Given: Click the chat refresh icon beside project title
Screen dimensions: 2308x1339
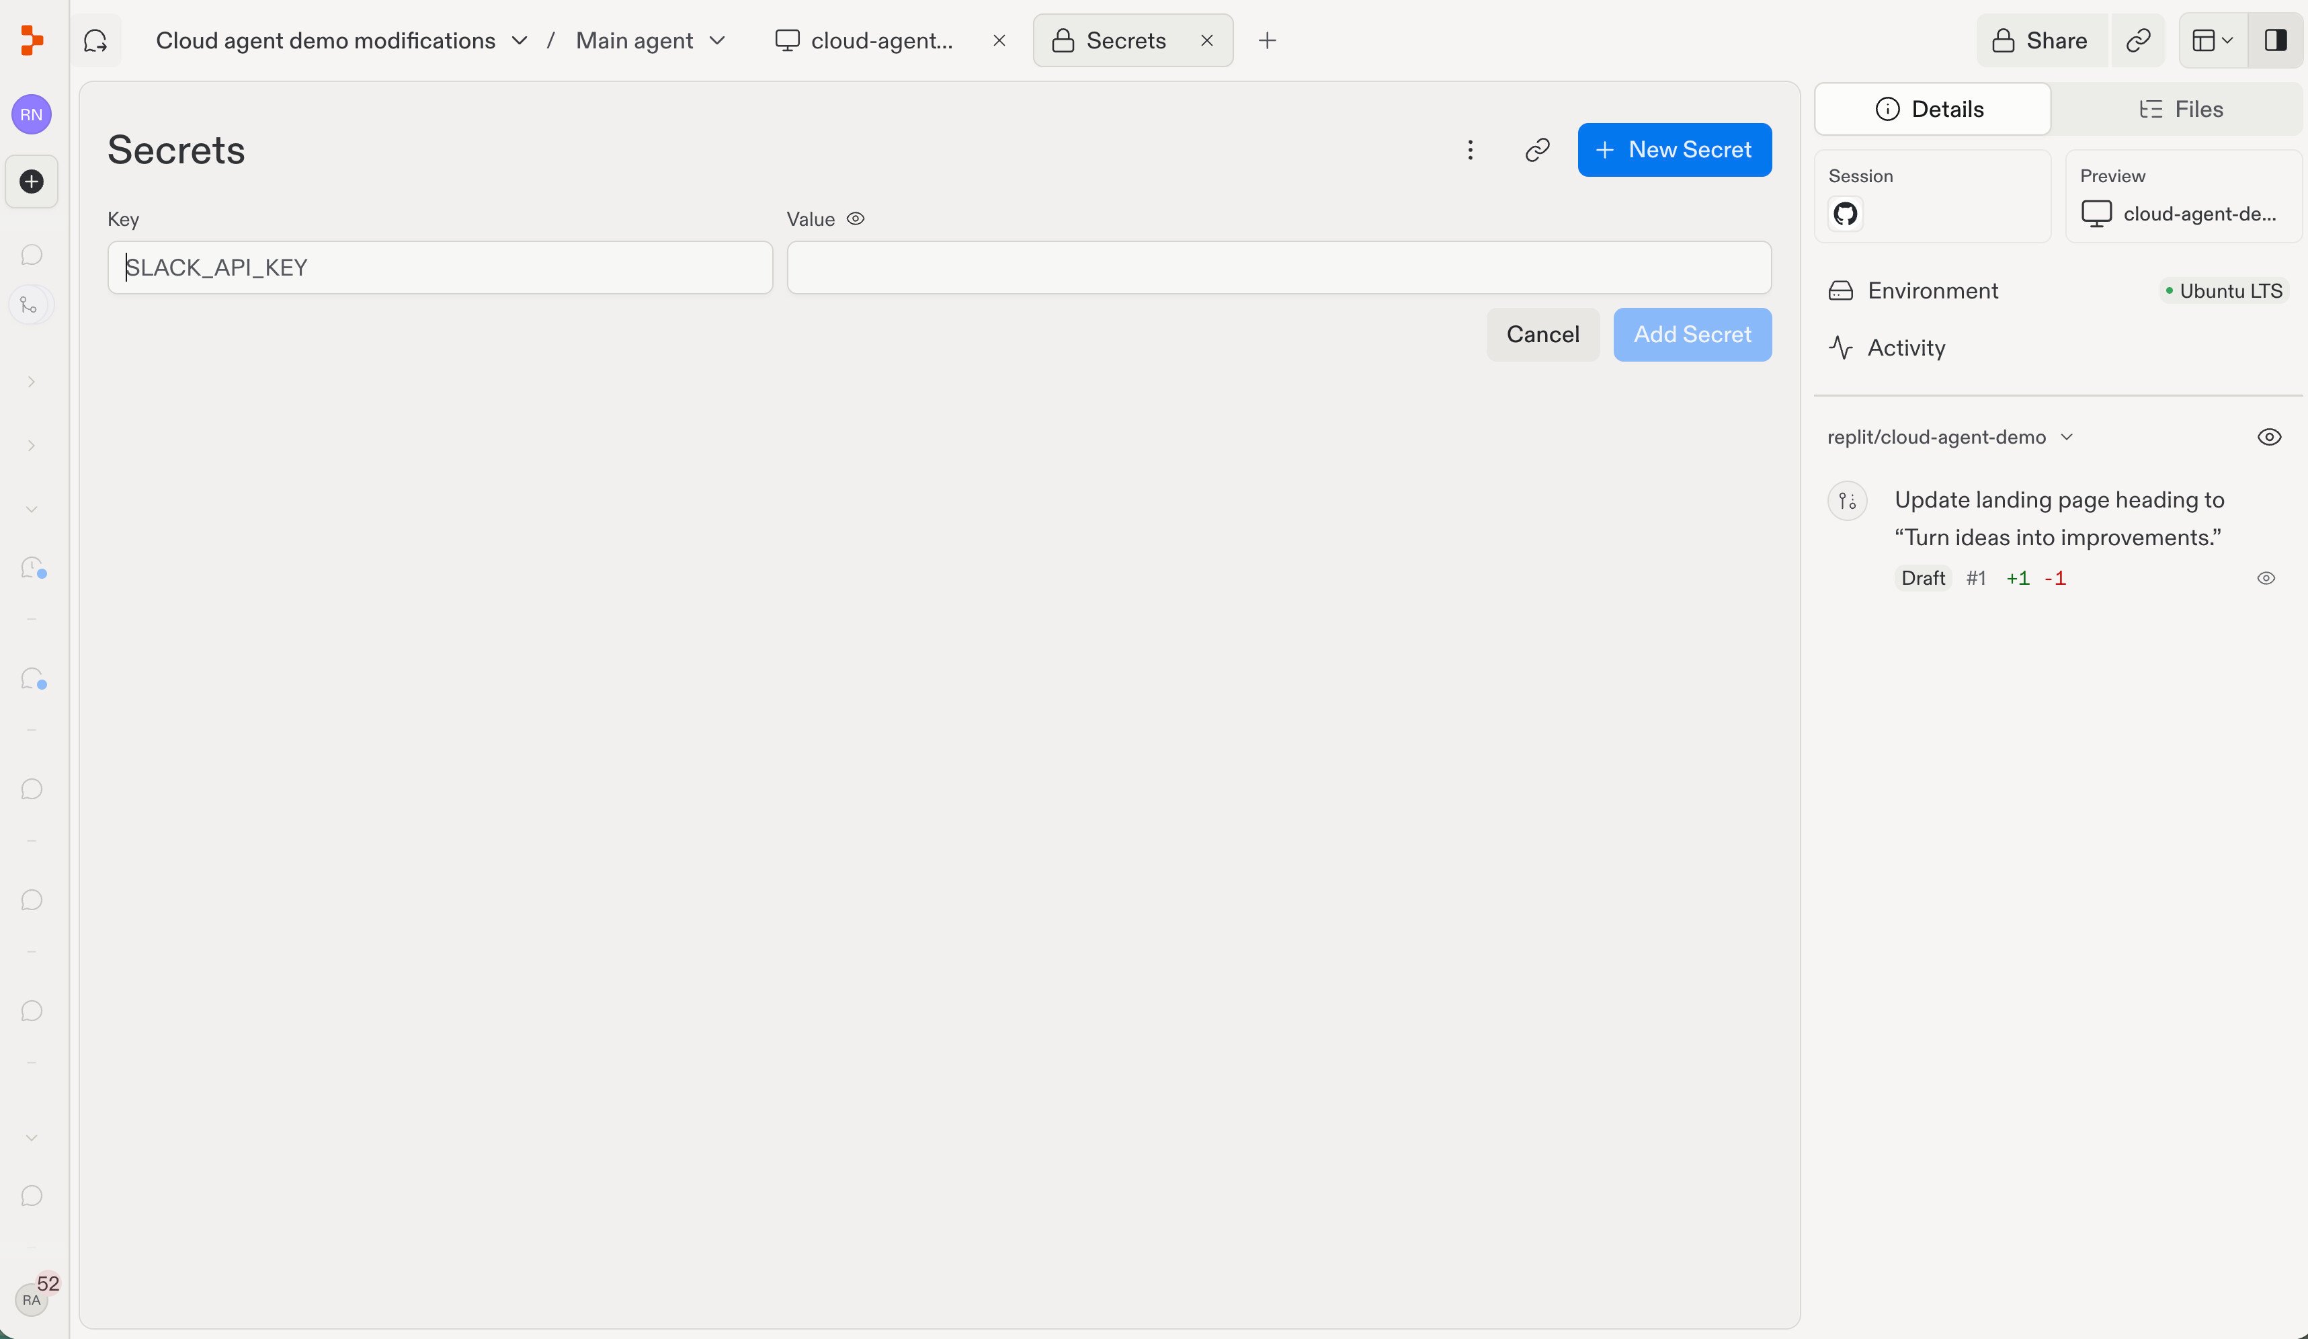Looking at the screenshot, I should (95, 40).
